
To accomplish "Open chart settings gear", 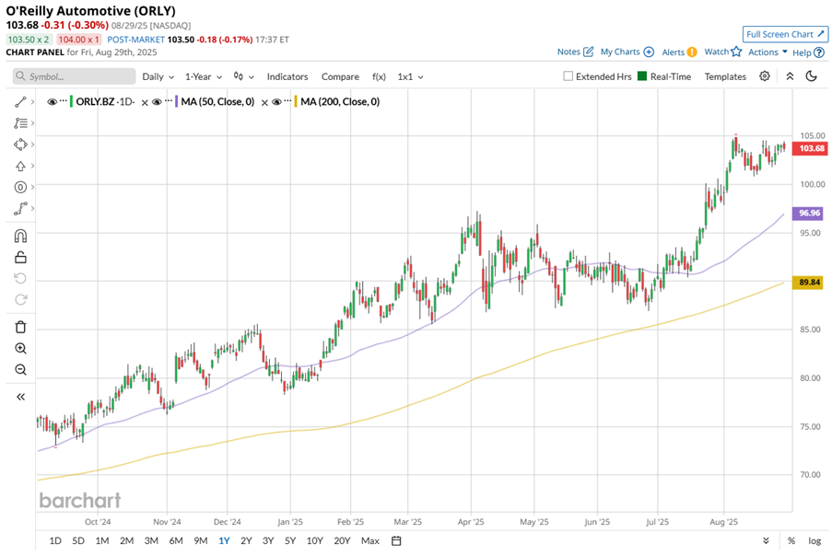I will click(x=764, y=75).
